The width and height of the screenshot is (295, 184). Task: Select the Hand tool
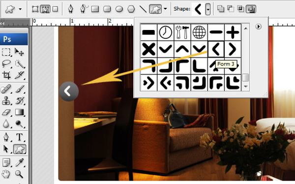click(6, 174)
